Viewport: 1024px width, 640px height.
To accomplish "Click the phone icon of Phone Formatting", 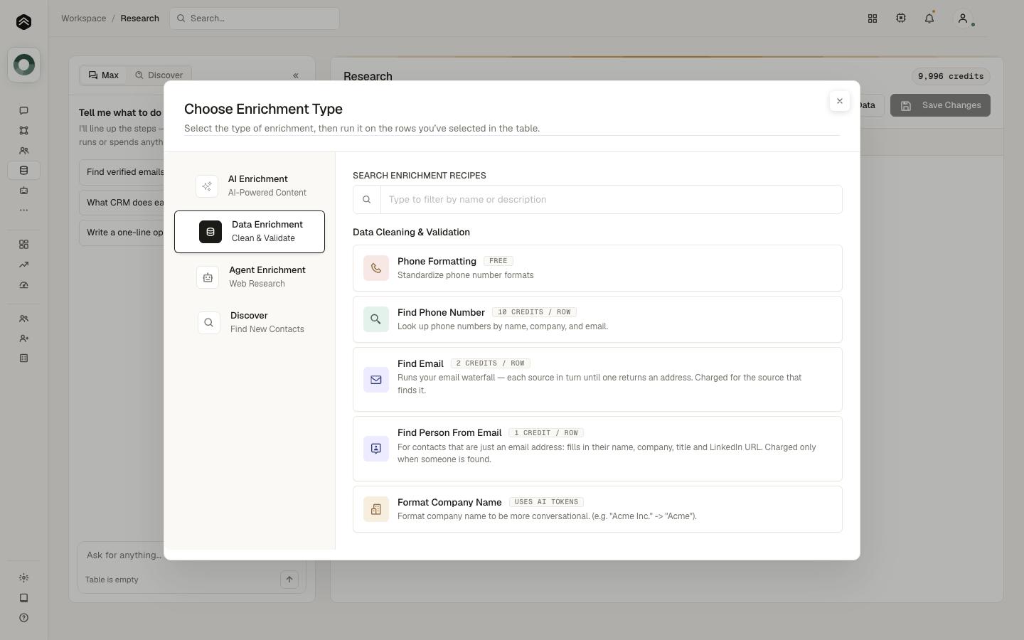I will coord(376,268).
